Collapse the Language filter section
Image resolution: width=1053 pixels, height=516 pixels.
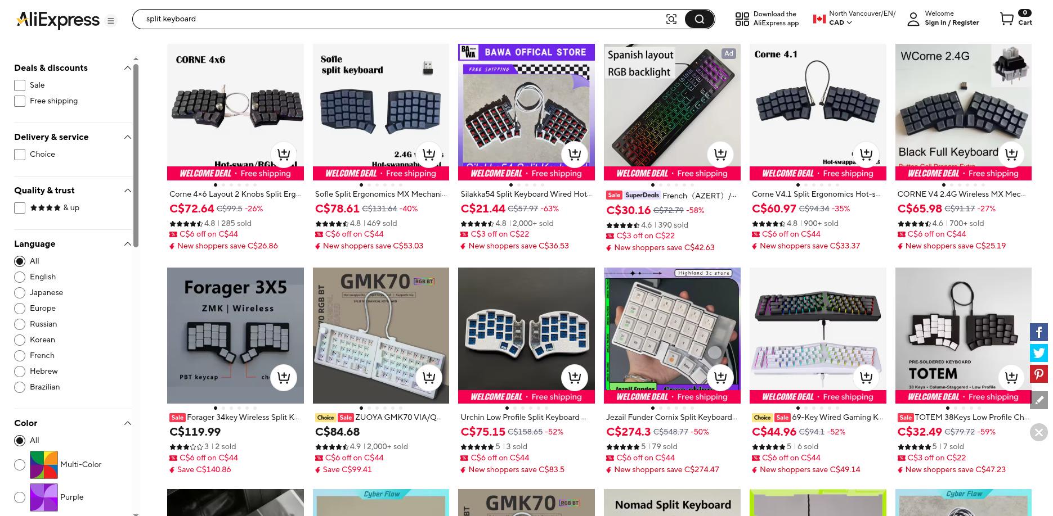127,244
